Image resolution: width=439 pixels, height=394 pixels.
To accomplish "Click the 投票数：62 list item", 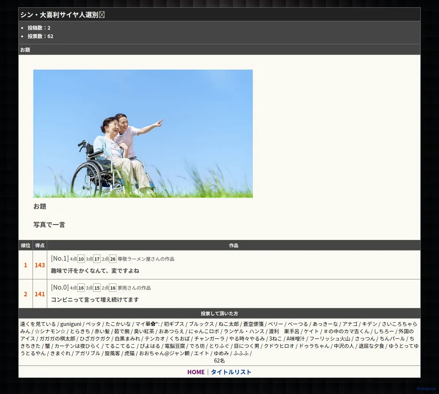I will (41, 36).
